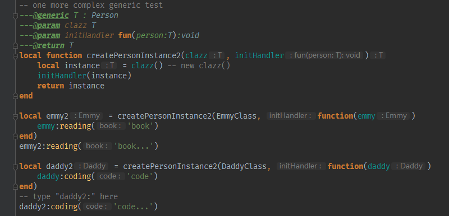The width and height of the screenshot is (449, 216).
Task: Click 'daddy2' in the local declaration
Action: (x=59, y=166)
